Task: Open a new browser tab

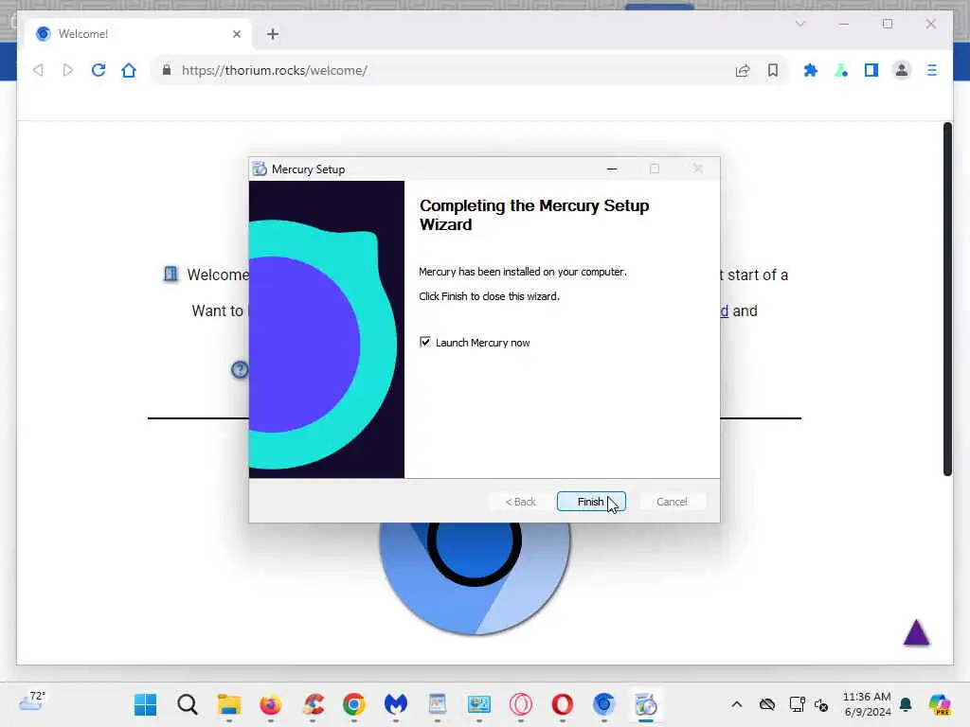Action: coord(273,34)
